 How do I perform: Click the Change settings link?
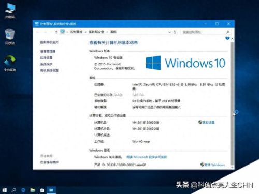point(208,122)
